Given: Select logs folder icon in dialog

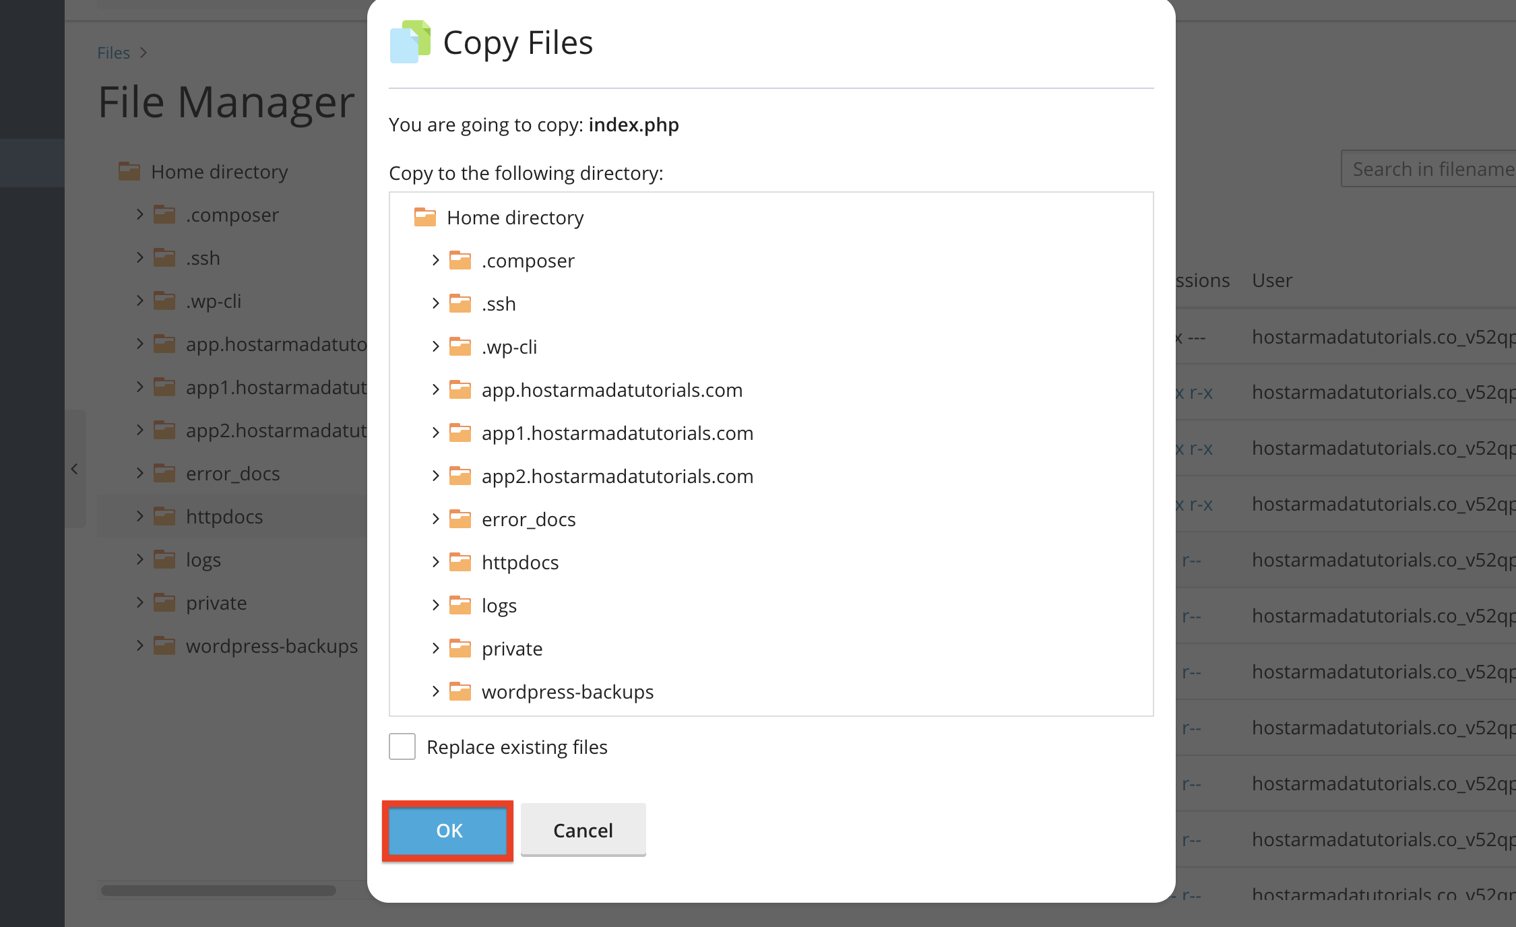Looking at the screenshot, I should tap(460, 605).
